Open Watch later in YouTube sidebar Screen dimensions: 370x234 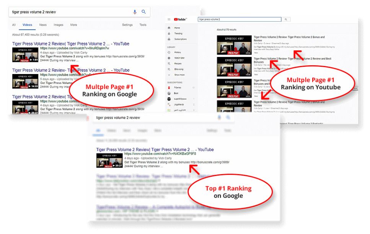(179, 58)
